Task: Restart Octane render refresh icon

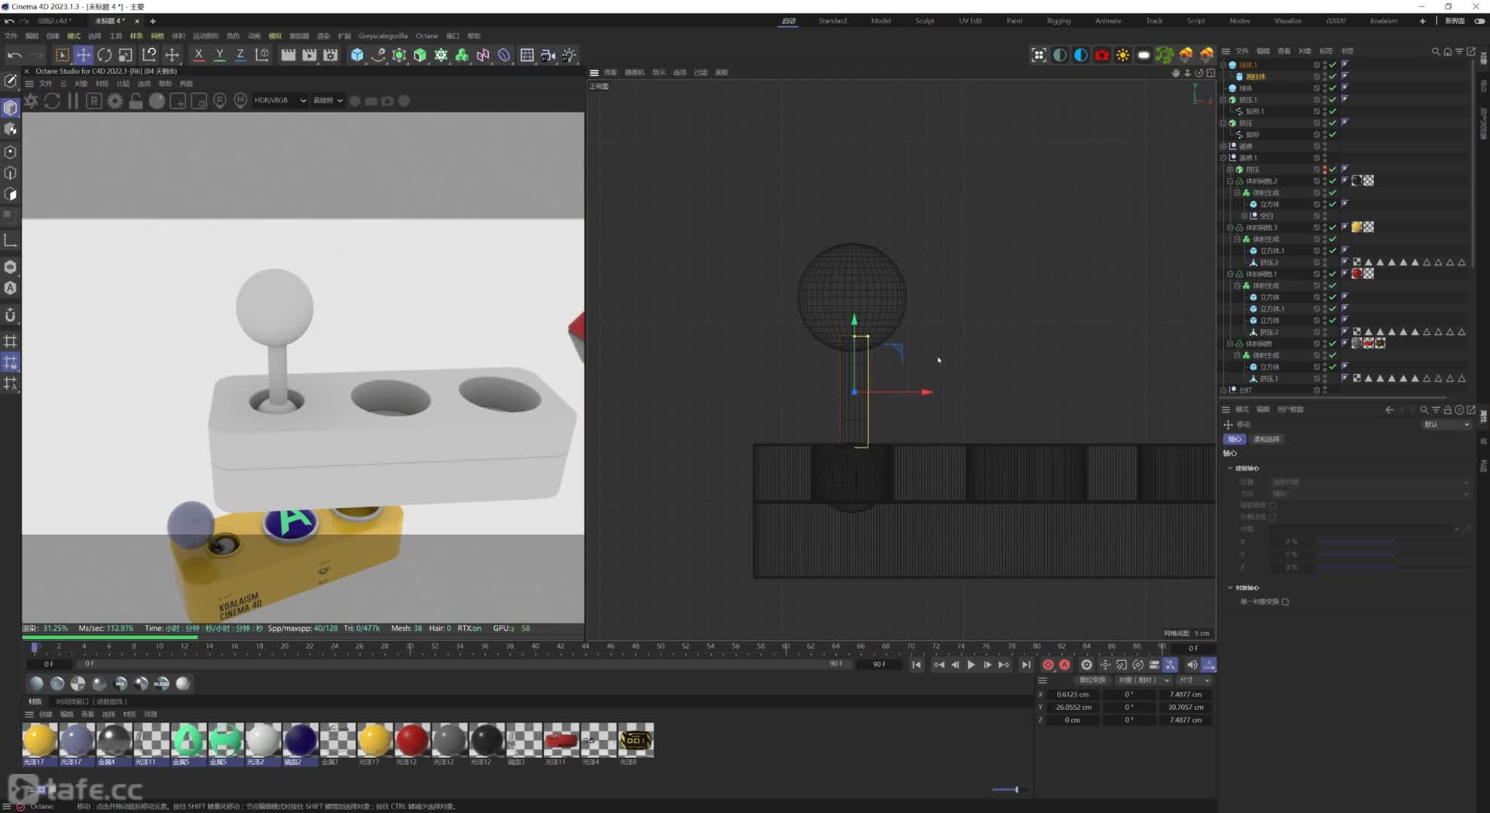Action: point(52,101)
